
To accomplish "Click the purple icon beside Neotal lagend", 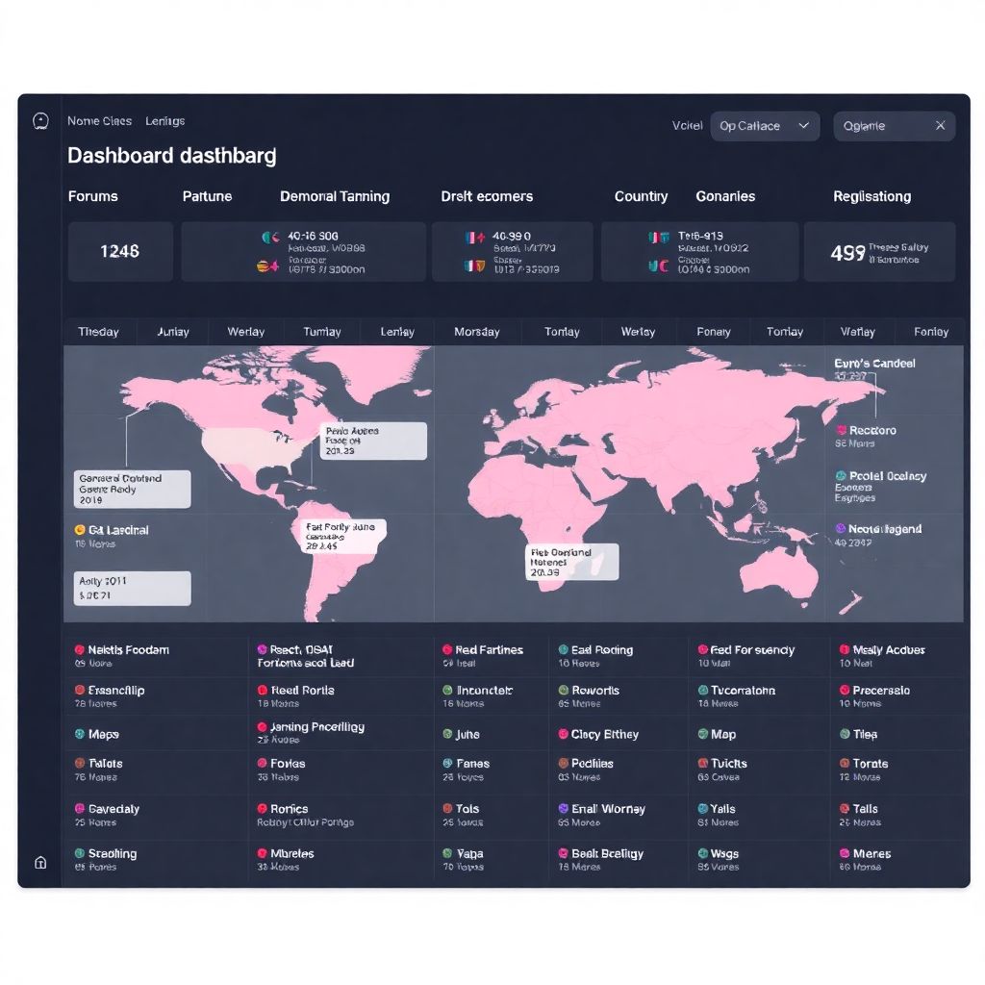I will [841, 529].
